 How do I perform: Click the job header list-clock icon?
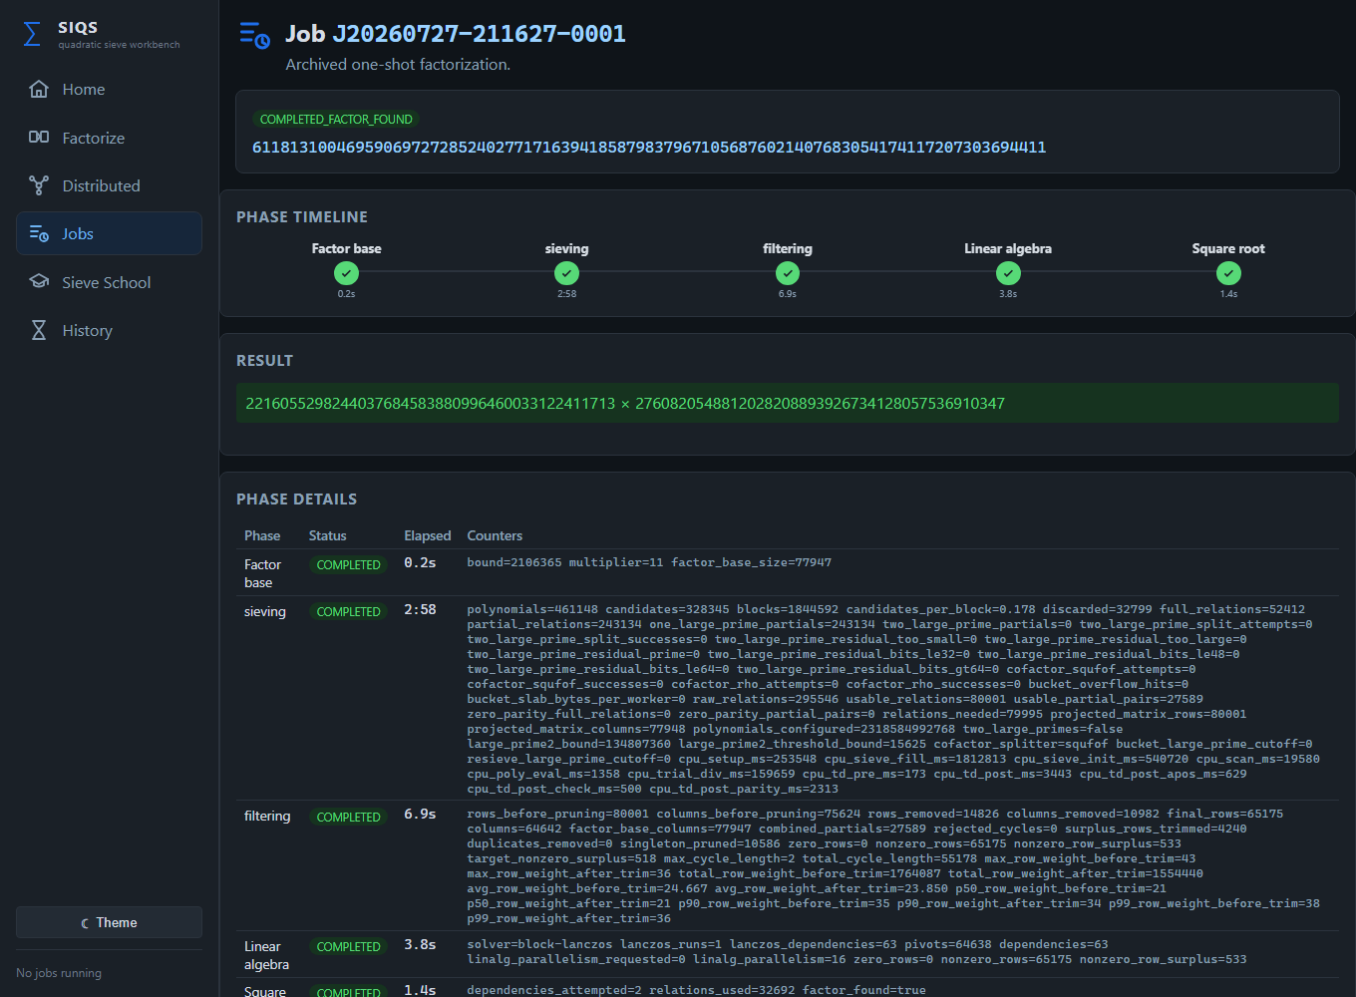pyautogui.click(x=255, y=35)
